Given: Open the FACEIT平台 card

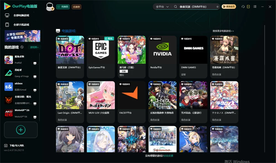Looking at the screenshot, I should point(132,102).
